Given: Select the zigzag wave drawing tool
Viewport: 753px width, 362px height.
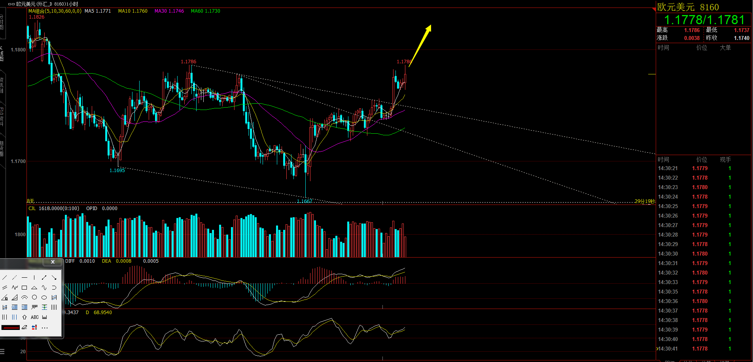Looking at the screenshot, I should click(x=15, y=288).
